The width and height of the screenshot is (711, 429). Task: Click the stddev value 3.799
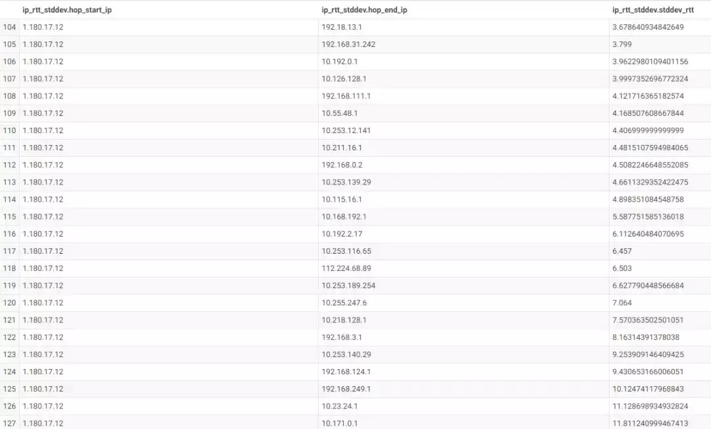pyautogui.click(x=622, y=44)
